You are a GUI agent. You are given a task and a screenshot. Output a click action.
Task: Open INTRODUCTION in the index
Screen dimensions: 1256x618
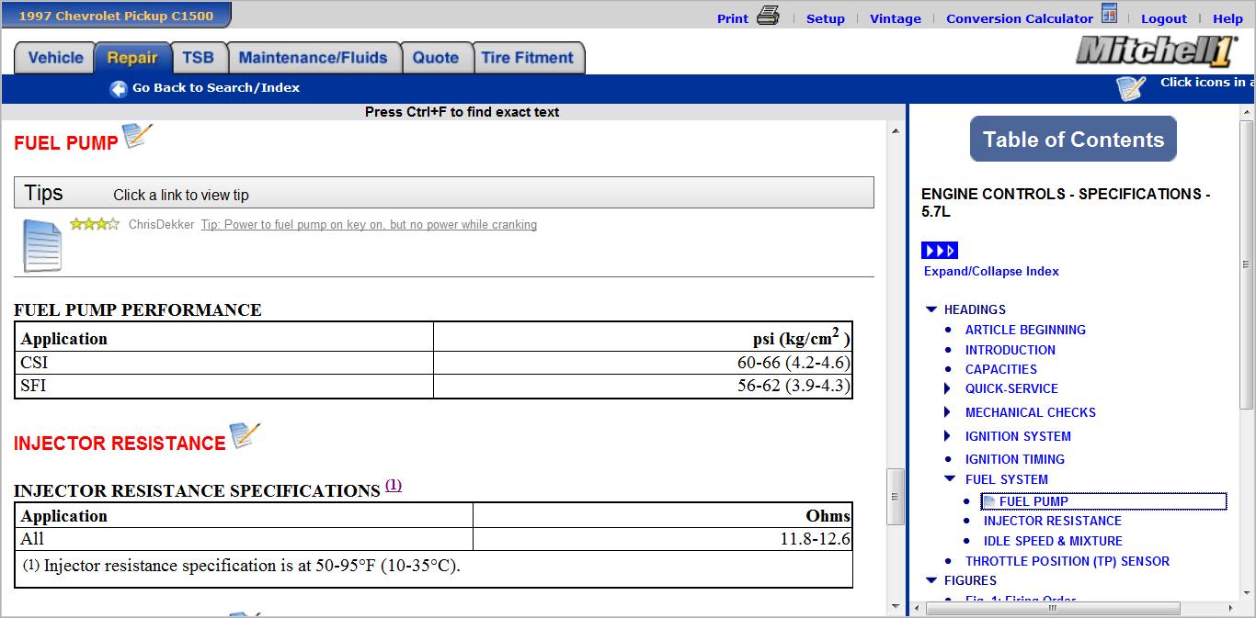pos(1011,350)
